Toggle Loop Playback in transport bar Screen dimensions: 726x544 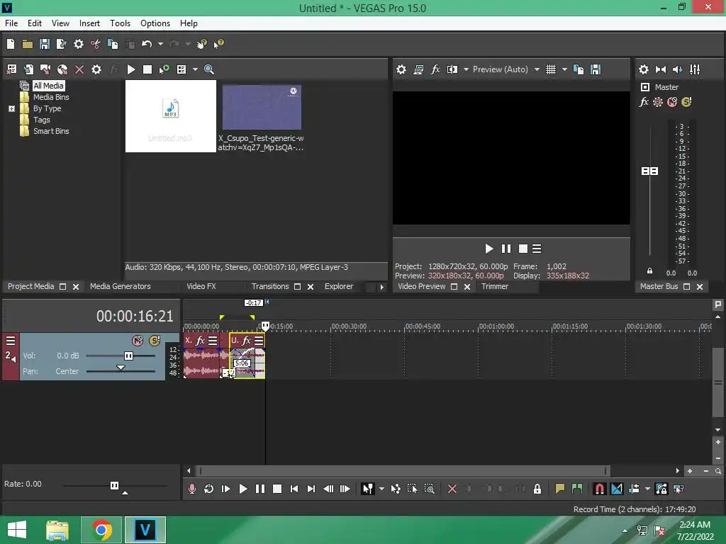pyautogui.click(x=209, y=489)
